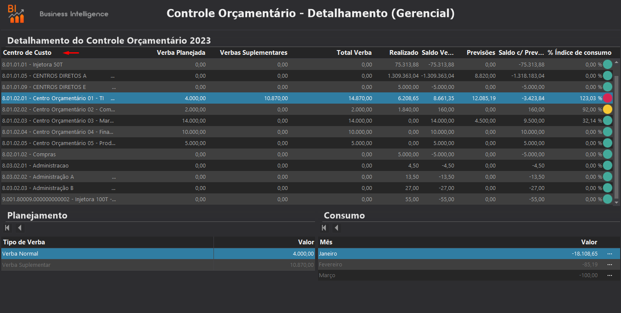Image resolution: width=621 pixels, height=313 pixels.
Task: Open details ellipsis for Fevereiro row
Action: pos(610,265)
